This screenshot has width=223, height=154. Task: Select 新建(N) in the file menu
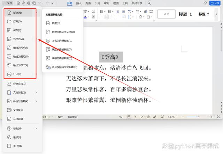pos(18,13)
